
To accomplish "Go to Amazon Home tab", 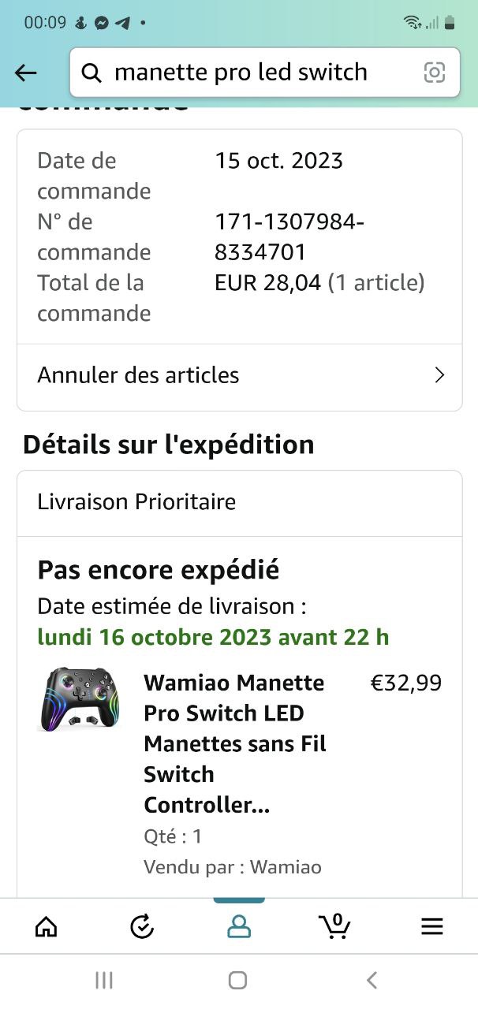I will click(47, 926).
